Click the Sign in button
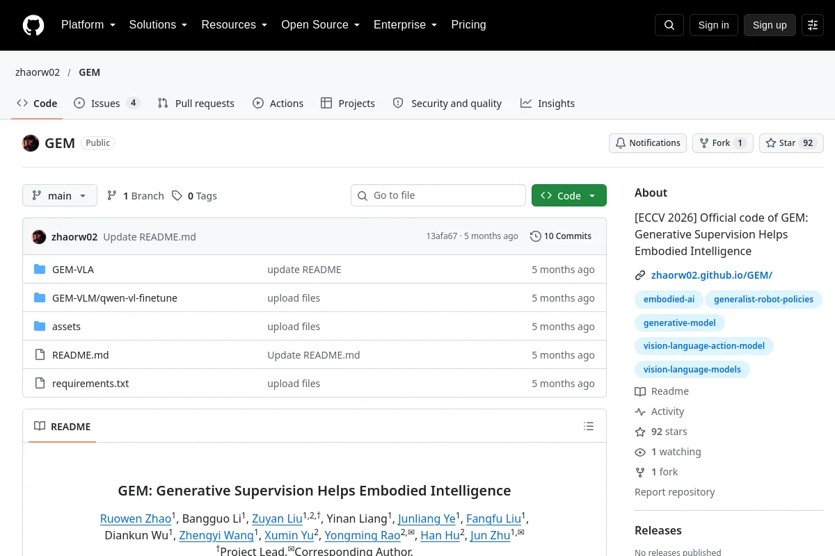 (x=714, y=25)
